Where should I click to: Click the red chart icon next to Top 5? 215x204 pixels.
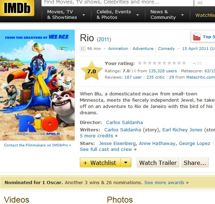[197, 37]
